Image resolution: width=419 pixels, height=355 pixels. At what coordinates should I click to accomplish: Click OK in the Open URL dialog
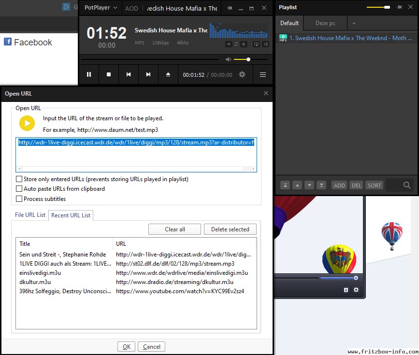point(127,347)
